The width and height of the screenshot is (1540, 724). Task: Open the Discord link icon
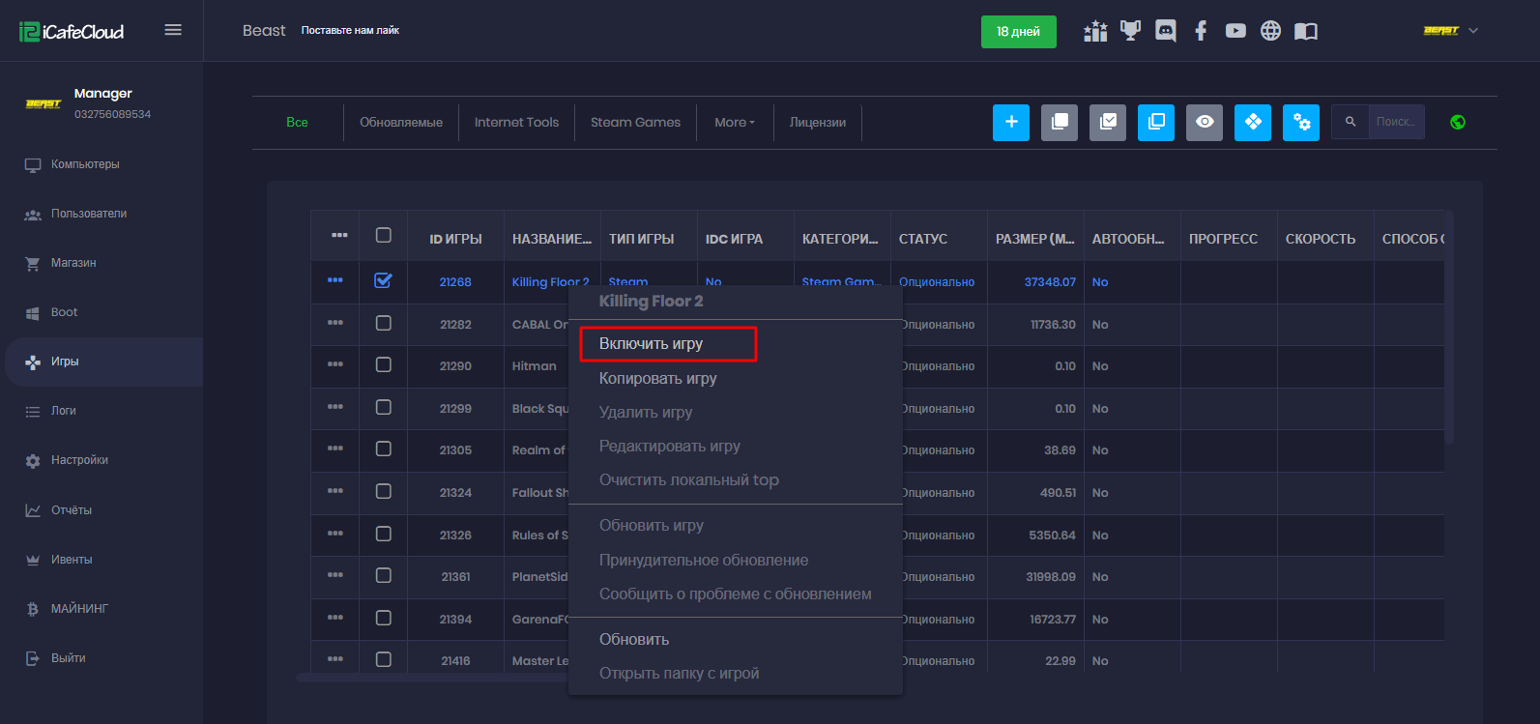click(1166, 31)
